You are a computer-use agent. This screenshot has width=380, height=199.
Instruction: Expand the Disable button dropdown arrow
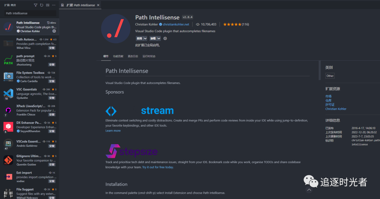145,38
